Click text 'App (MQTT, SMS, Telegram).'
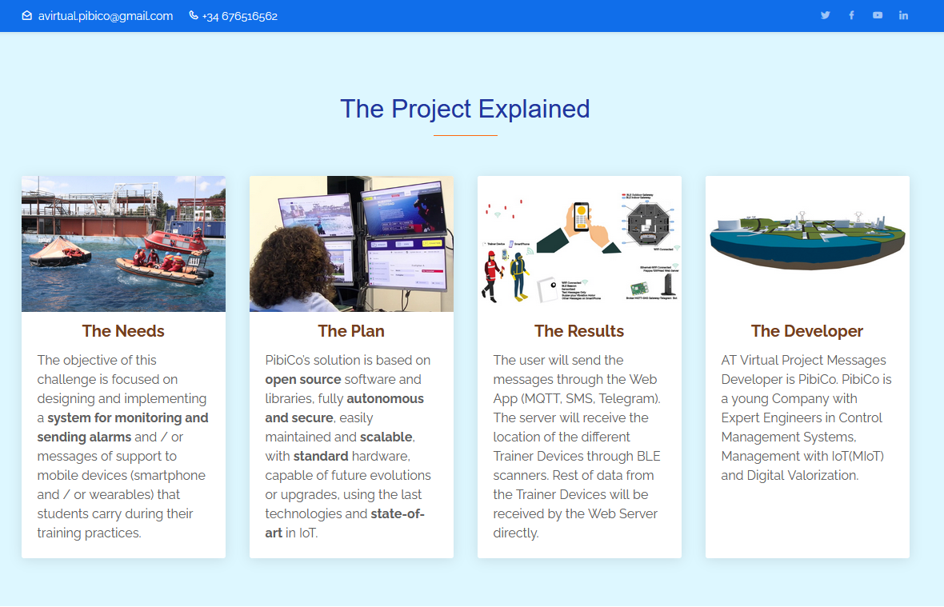This screenshot has width=944, height=607. pos(577,399)
